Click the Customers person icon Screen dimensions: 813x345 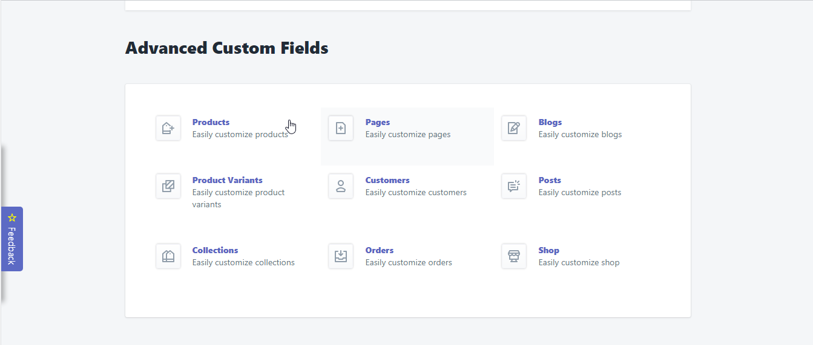point(341,186)
